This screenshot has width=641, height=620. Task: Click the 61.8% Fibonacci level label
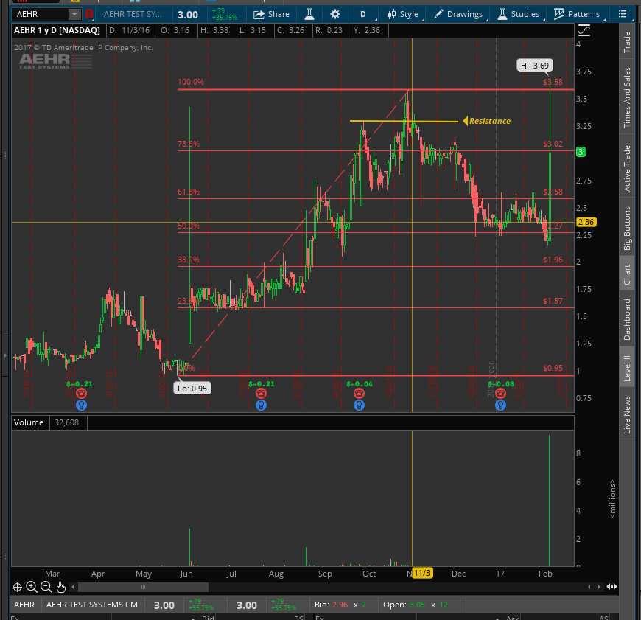[189, 192]
